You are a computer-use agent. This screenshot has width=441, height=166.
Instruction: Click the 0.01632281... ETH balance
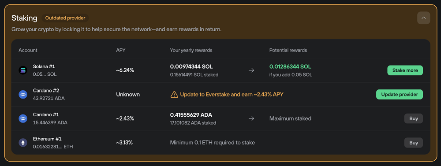[53, 147]
